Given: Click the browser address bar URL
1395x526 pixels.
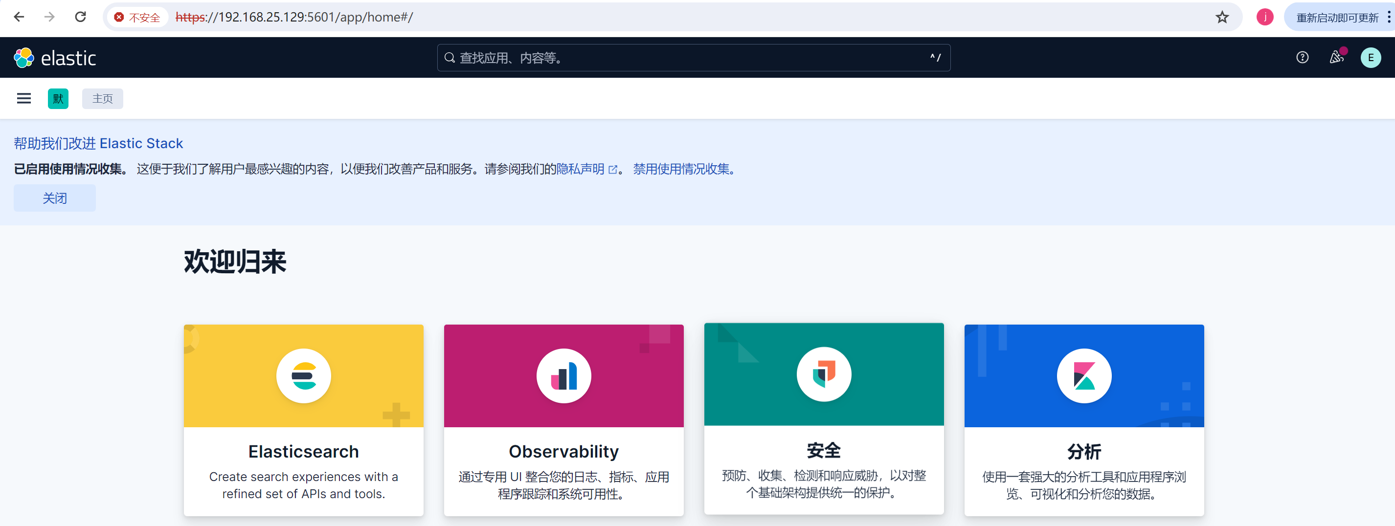Looking at the screenshot, I should click(294, 17).
